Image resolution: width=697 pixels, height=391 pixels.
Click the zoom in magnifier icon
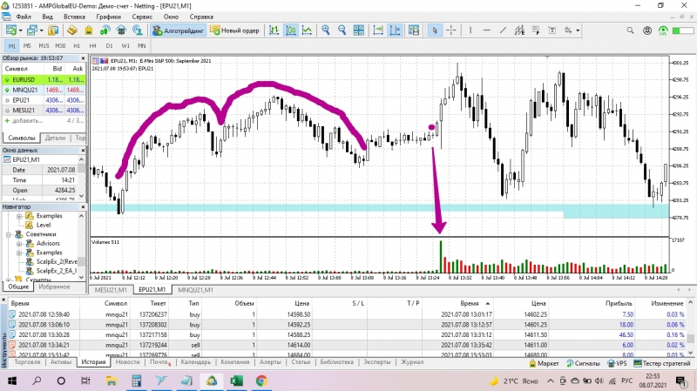[x=326, y=30]
